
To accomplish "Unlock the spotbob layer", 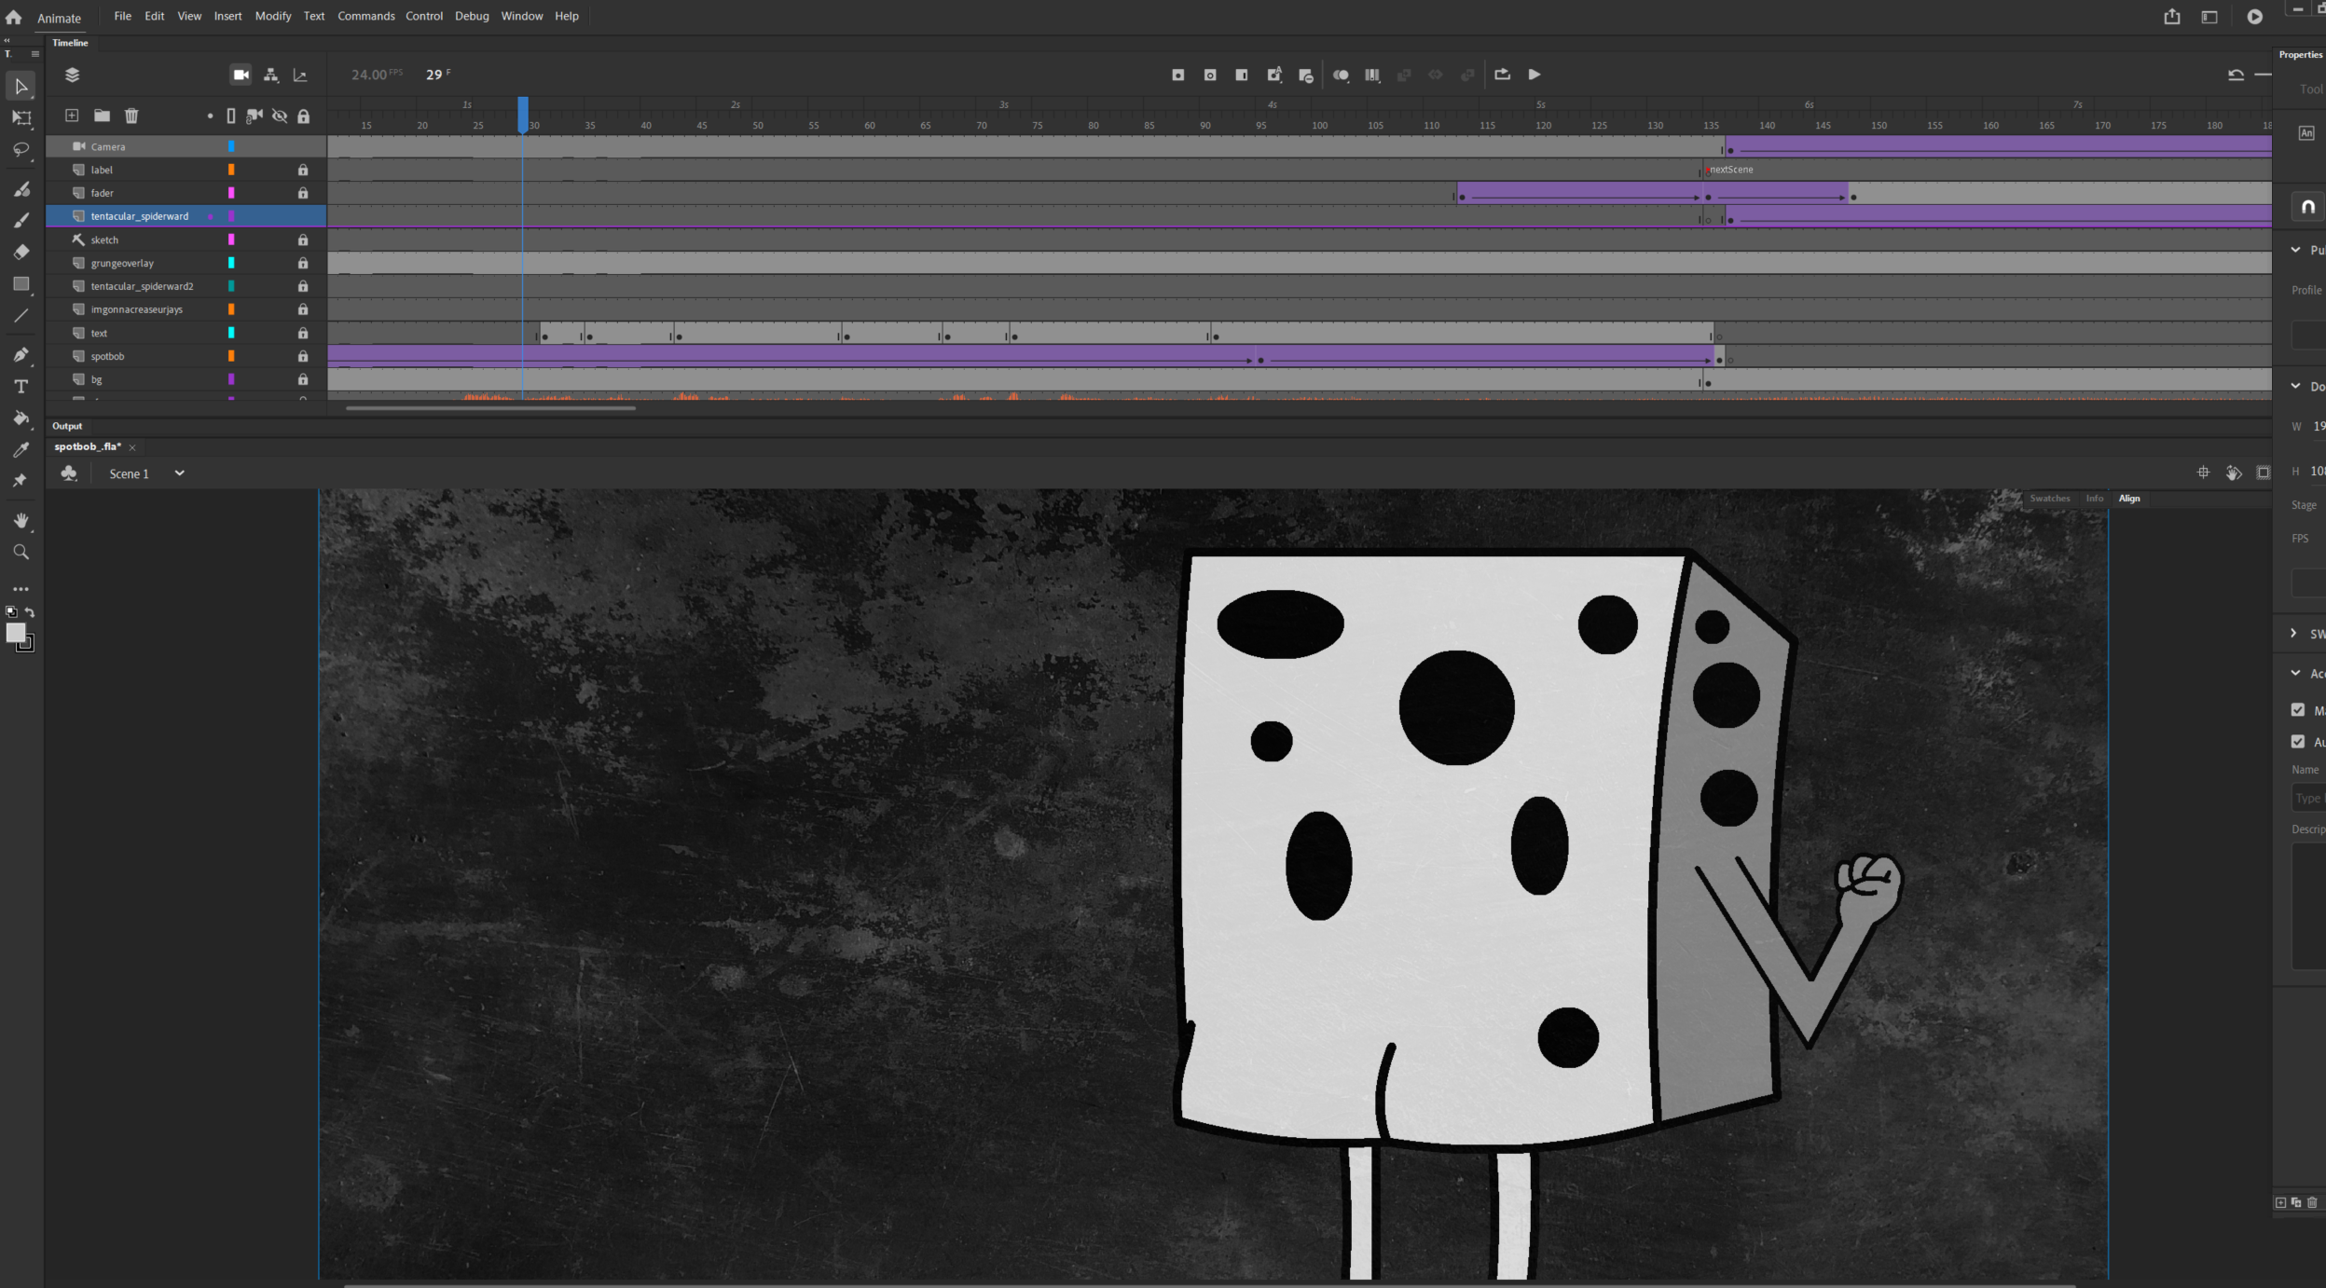I will point(303,356).
